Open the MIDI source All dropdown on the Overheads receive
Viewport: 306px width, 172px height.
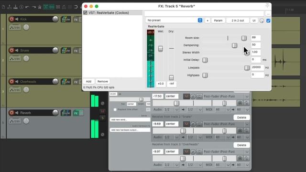pos(222,165)
